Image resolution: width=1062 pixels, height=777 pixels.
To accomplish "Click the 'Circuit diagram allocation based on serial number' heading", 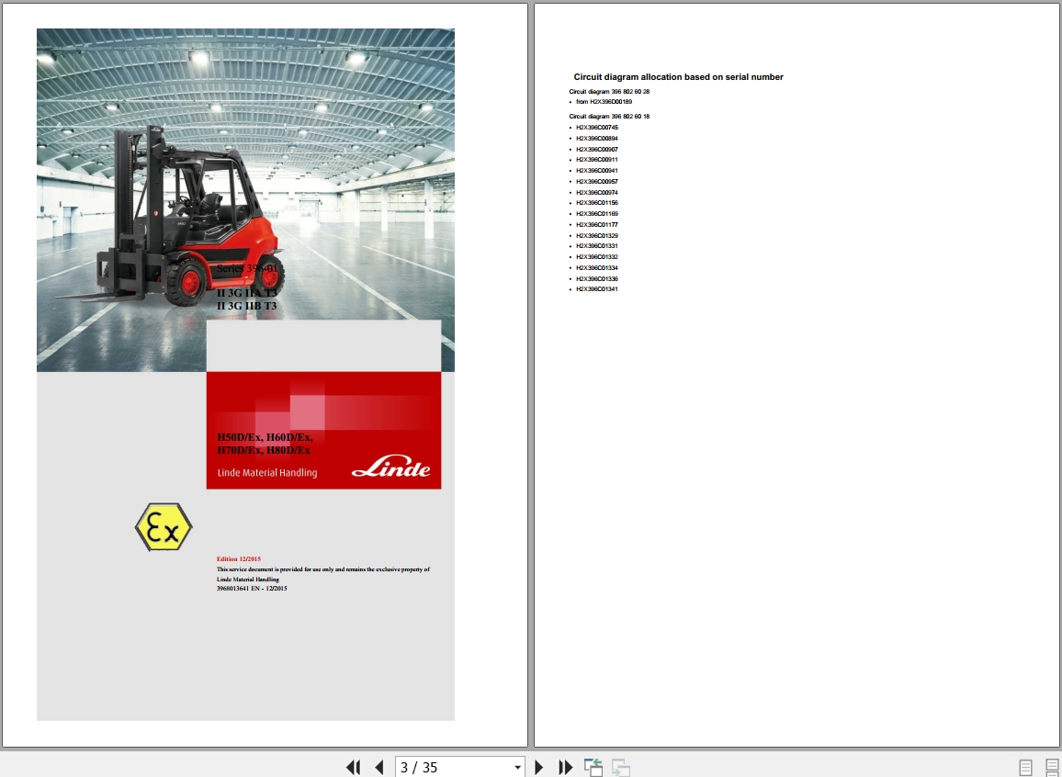I will click(678, 77).
